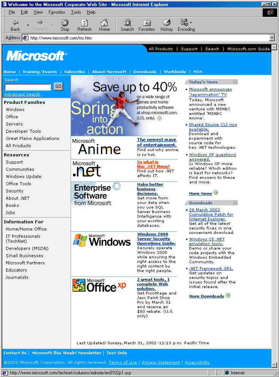Click the Microsoft Windows logo
This screenshot has width=279, height=377.
pos(102,240)
